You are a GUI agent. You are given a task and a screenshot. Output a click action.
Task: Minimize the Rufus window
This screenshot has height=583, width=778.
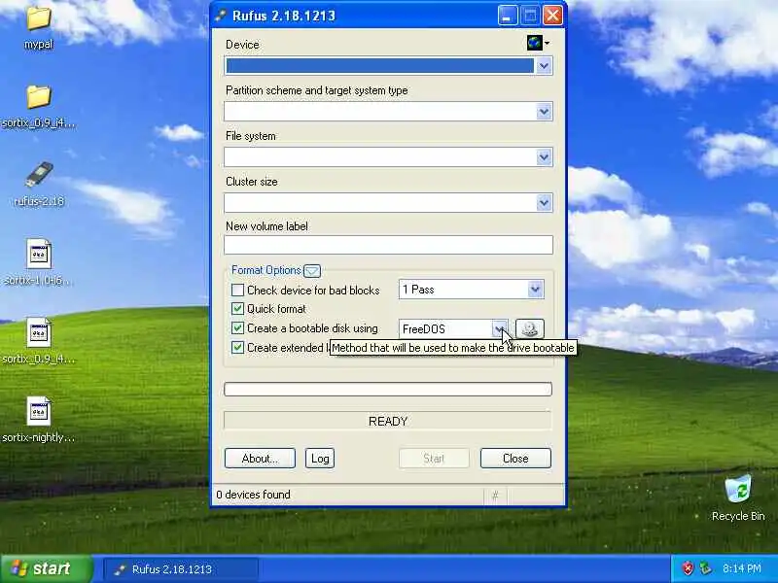(x=507, y=16)
